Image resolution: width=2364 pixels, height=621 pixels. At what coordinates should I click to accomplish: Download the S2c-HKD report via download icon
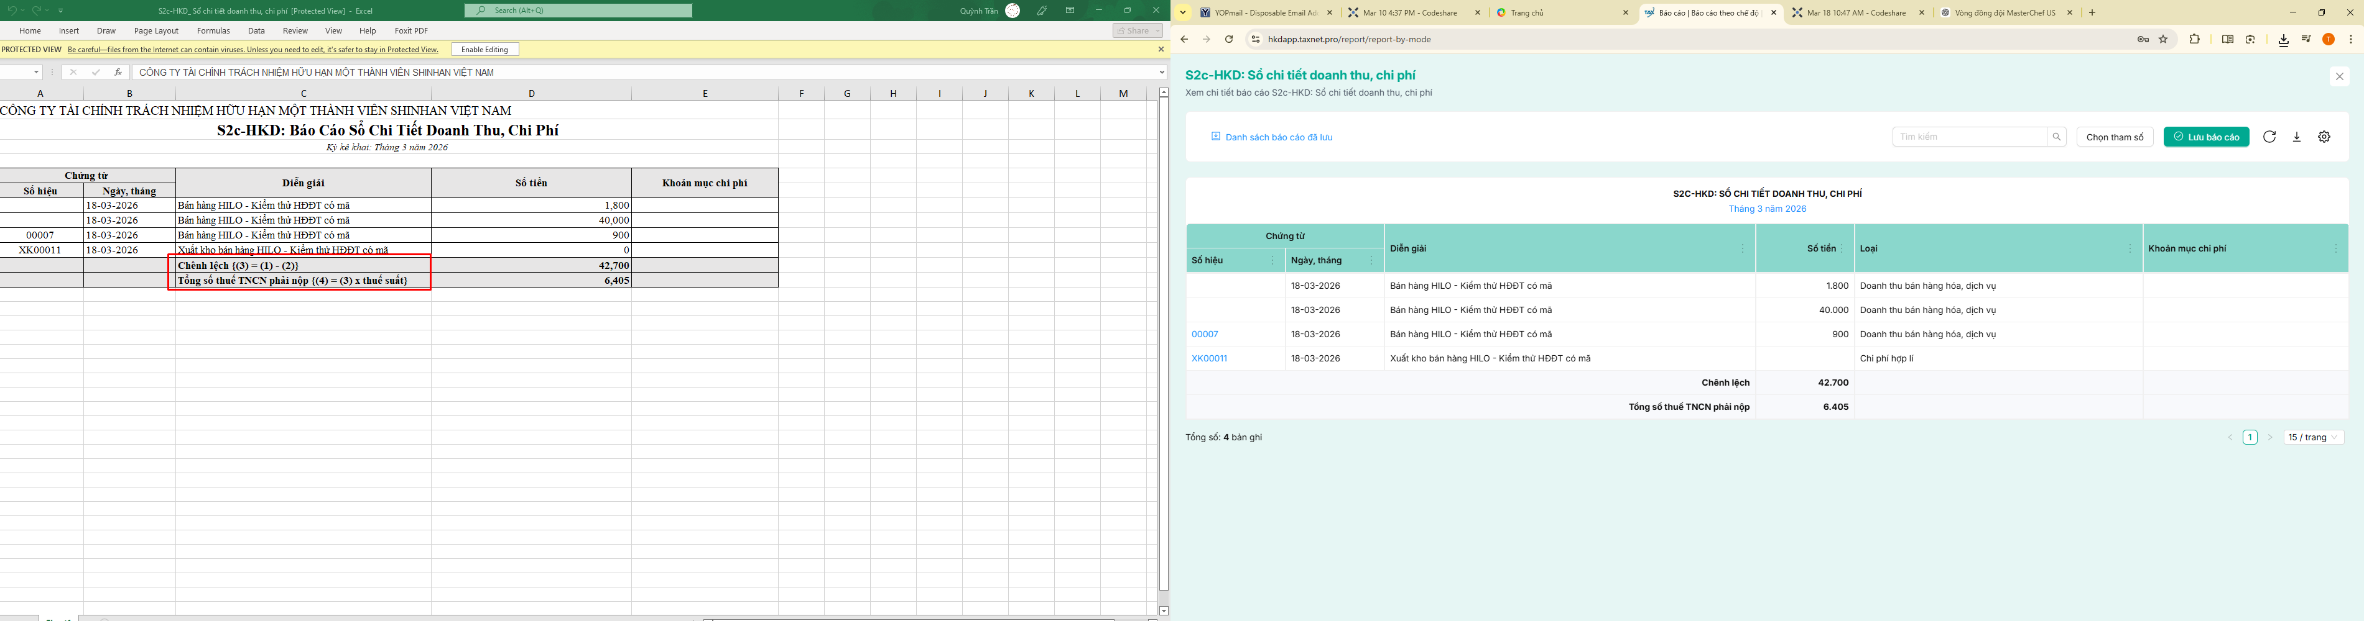coord(2297,137)
